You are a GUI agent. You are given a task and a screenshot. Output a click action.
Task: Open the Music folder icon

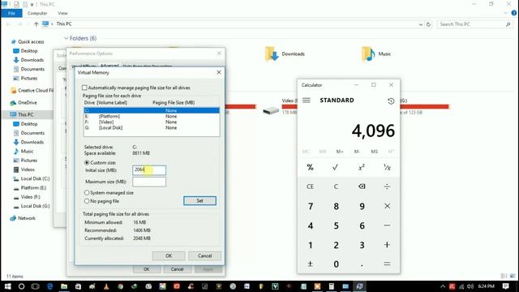[368, 54]
